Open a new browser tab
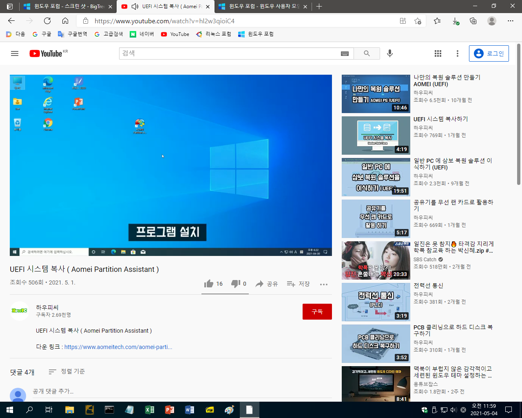The image size is (522, 418). pos(319,7)
